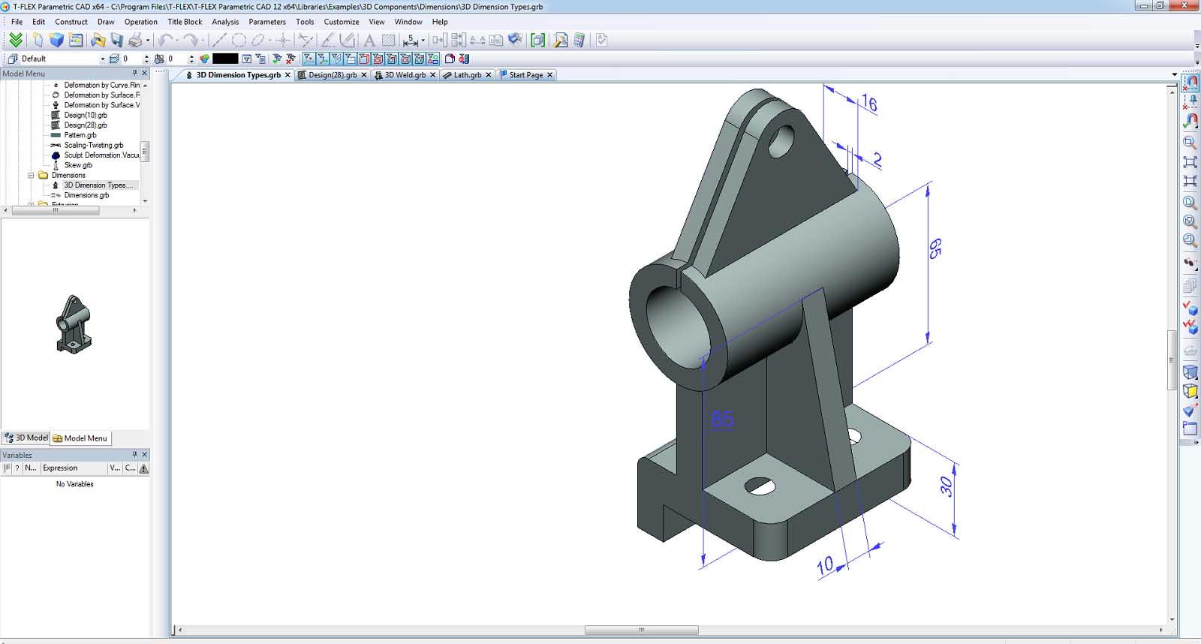1201x644 pixels.
Task: Open a file using the folder icon
Action: point(98,40)
